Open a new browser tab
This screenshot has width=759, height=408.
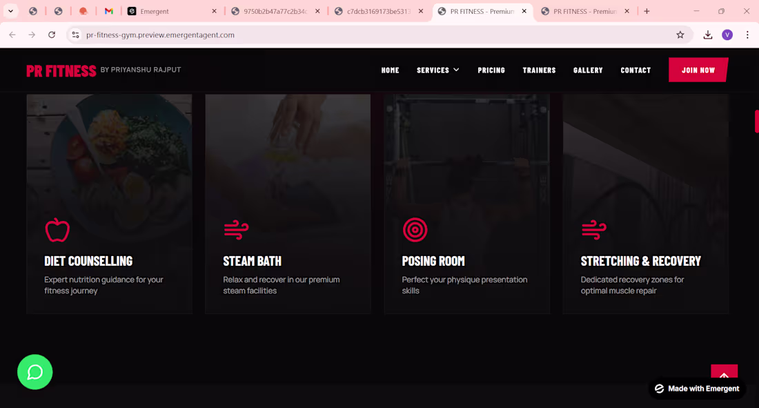coord(647,11)
